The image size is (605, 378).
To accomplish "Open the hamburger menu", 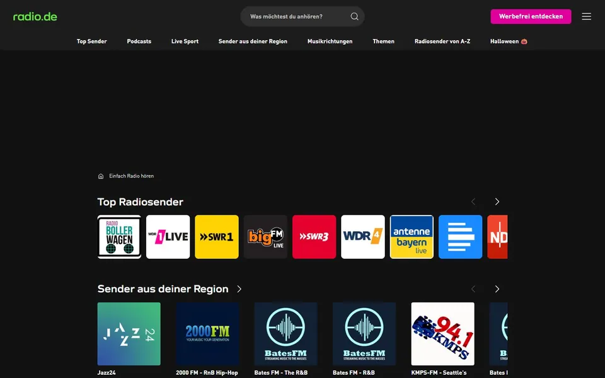I will click(x=586, y=16).
